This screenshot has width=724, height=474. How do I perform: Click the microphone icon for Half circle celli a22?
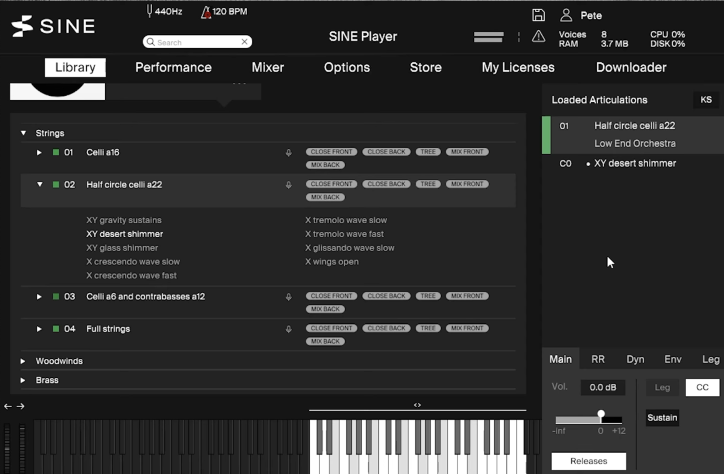point(288,185)
